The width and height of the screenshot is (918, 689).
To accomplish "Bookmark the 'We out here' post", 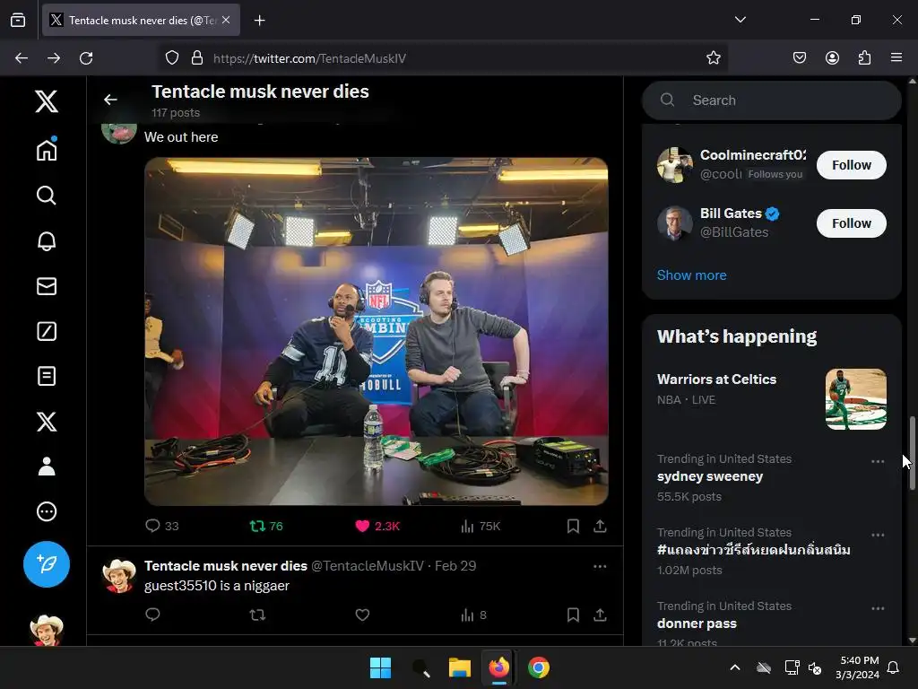I will [573, 526].
